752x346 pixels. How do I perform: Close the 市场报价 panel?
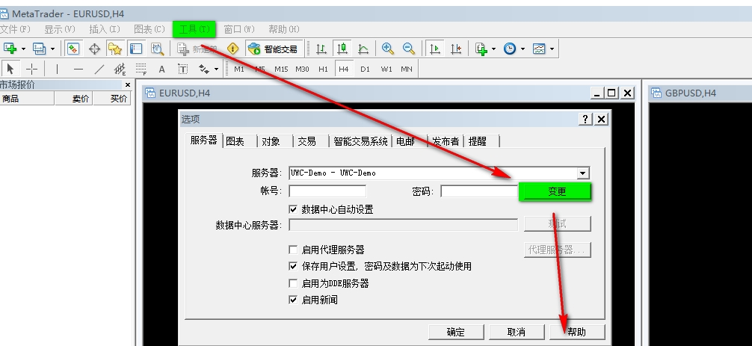click(x=128, y=85)
